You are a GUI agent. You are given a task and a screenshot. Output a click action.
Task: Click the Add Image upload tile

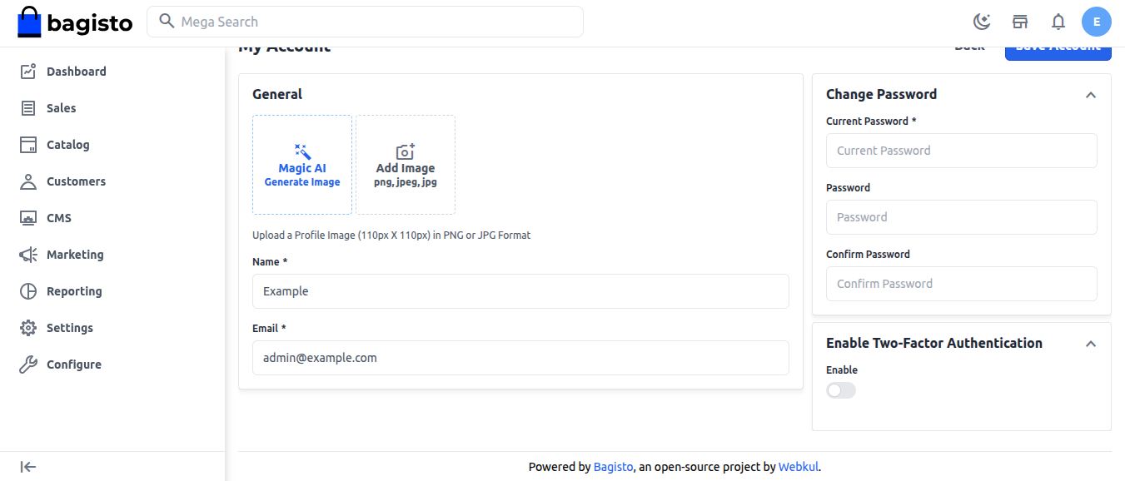point(406,165)
